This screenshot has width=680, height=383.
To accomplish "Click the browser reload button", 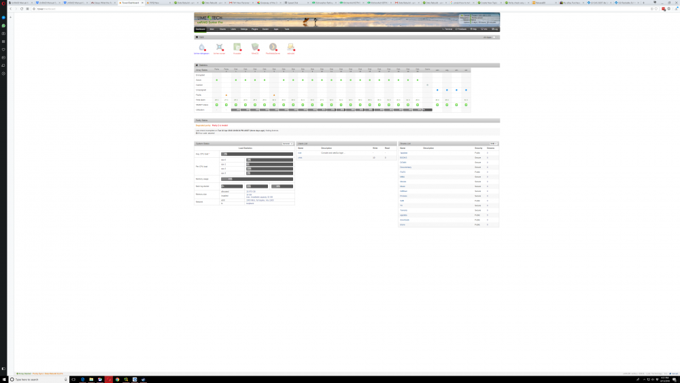I will (22, 9).
